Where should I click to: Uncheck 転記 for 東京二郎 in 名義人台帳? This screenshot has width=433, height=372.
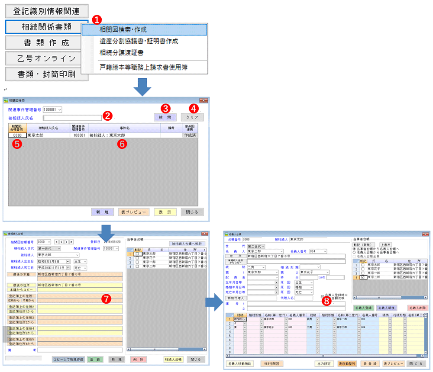363,277
